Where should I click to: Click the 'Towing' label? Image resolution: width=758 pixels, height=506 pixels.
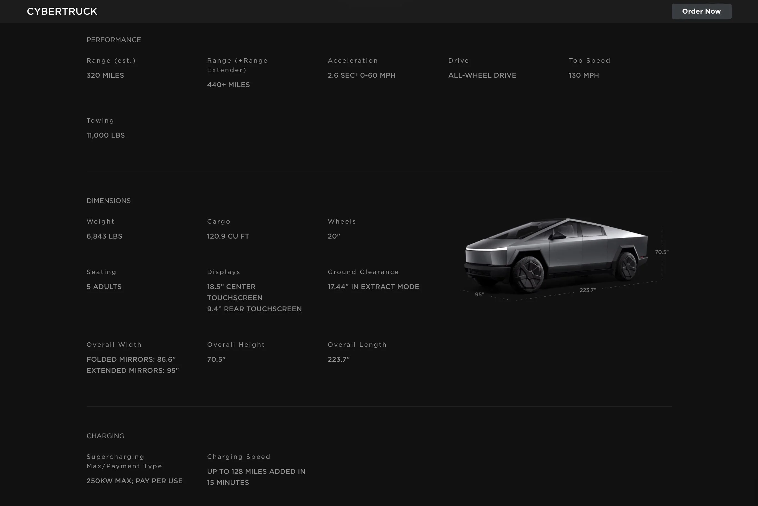[x=100, y=120]
